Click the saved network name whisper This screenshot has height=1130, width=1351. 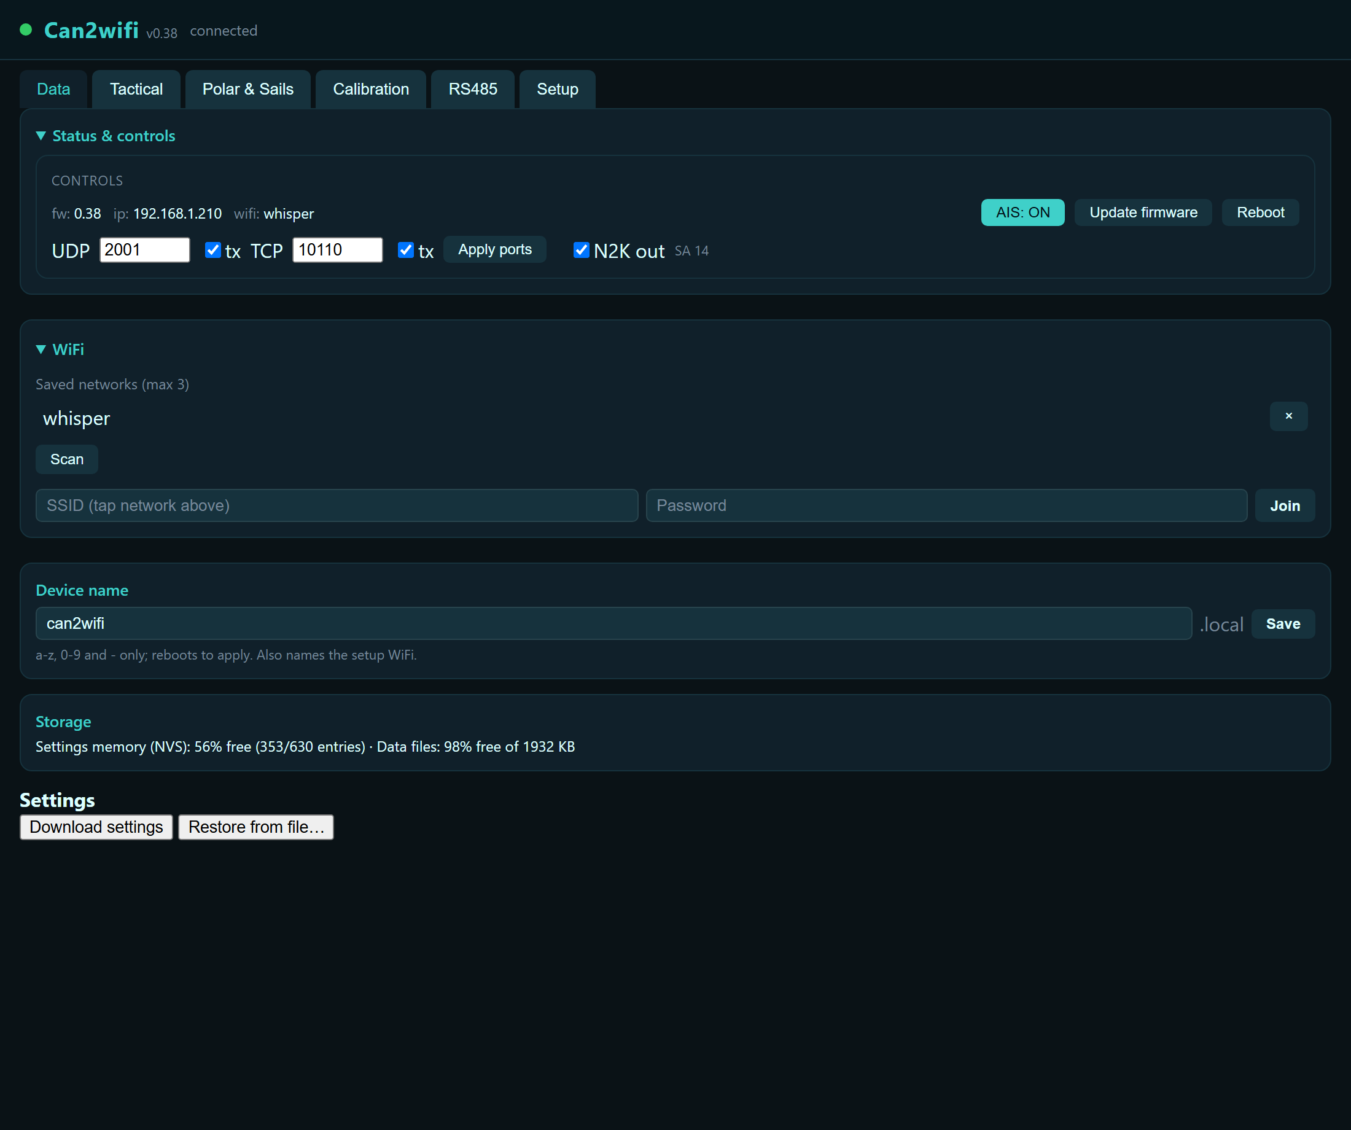click(77, 418)
